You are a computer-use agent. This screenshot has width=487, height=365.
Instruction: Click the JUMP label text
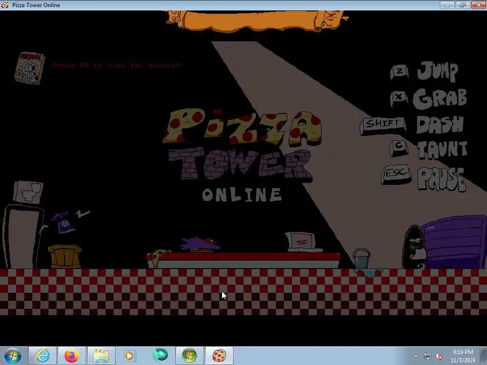[x=438, y=71]
